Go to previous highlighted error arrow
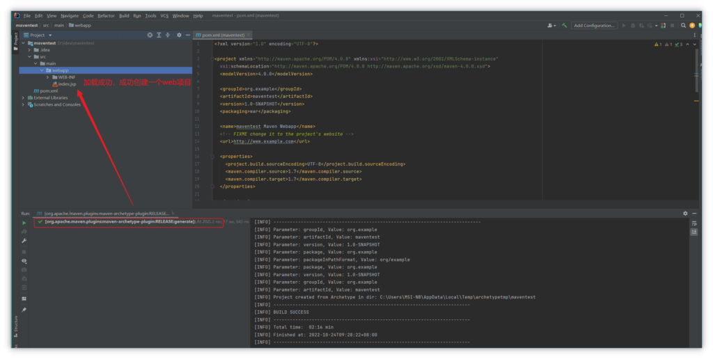The image size is (713, 359). tap(687, 44)
